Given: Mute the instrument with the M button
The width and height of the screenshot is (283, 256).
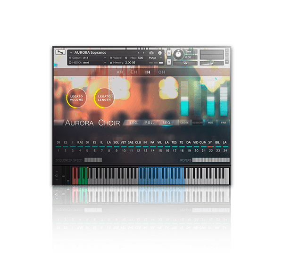Looking at the screenshot, I should [x=169, y=62].
